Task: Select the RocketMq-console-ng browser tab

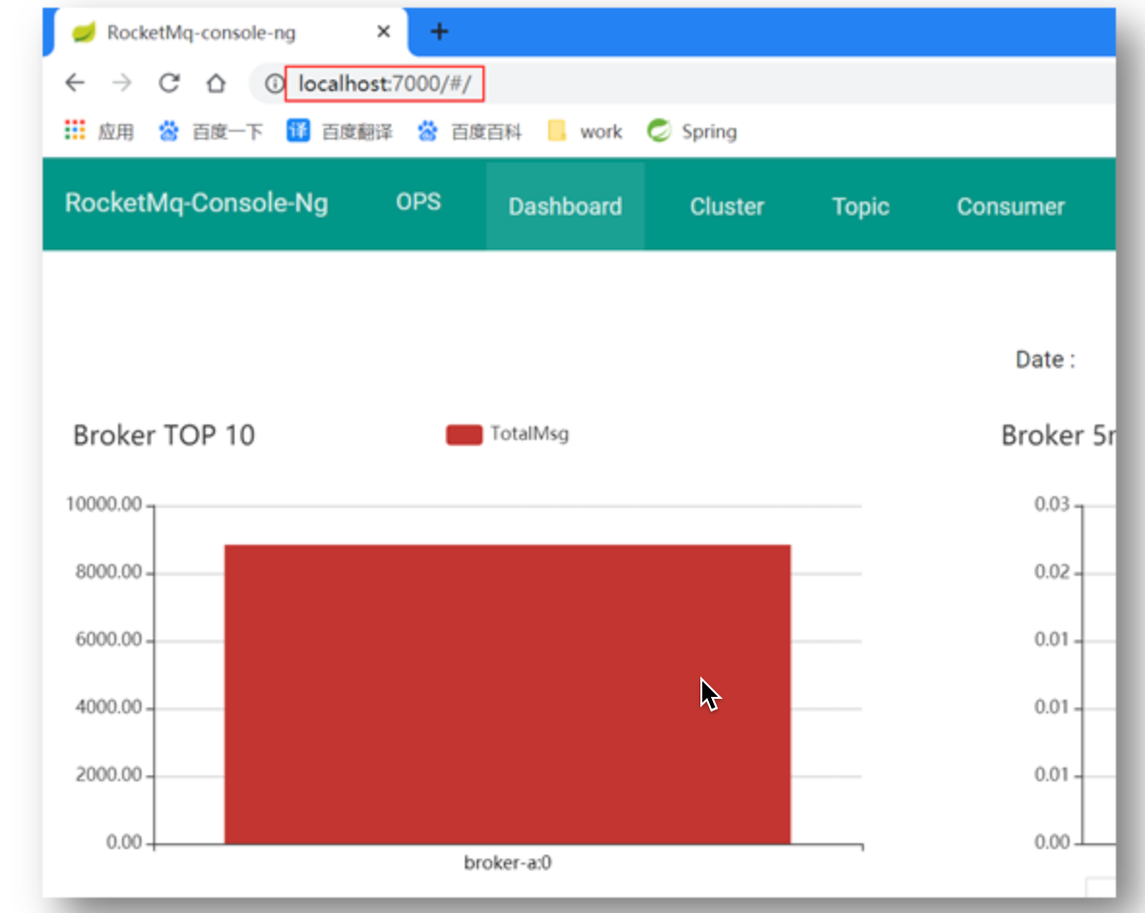Action: click(x=231, y=32)
